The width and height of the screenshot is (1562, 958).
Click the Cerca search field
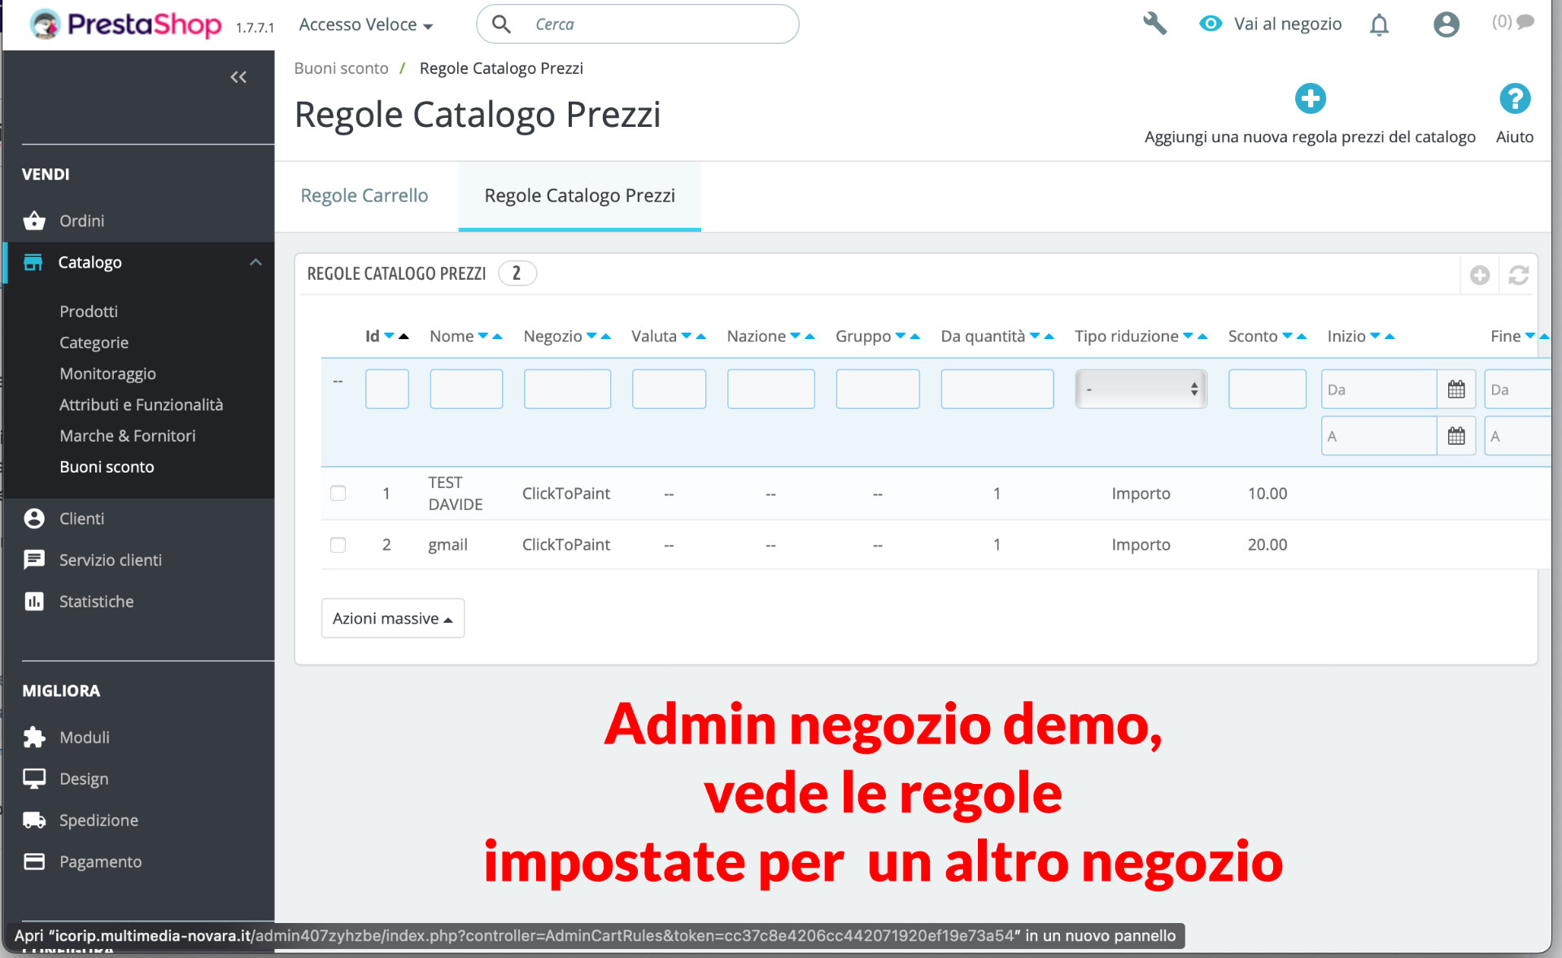point(651,24)
